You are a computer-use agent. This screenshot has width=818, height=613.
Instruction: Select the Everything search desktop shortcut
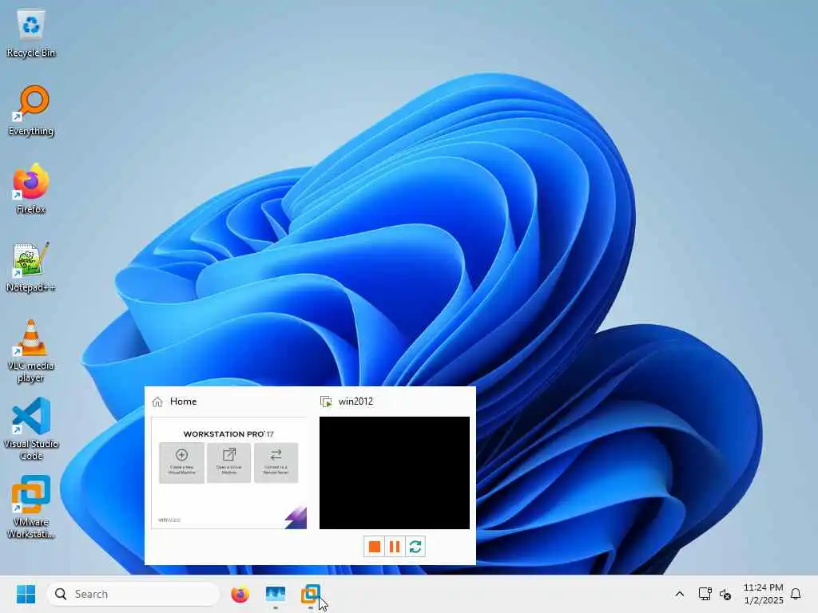click(31, 111)
